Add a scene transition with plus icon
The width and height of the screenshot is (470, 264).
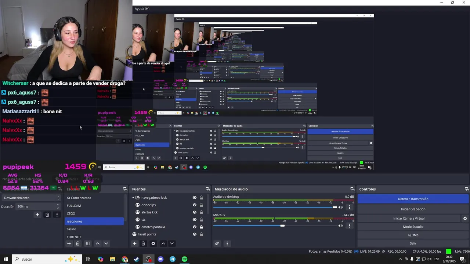pos(37,214)
